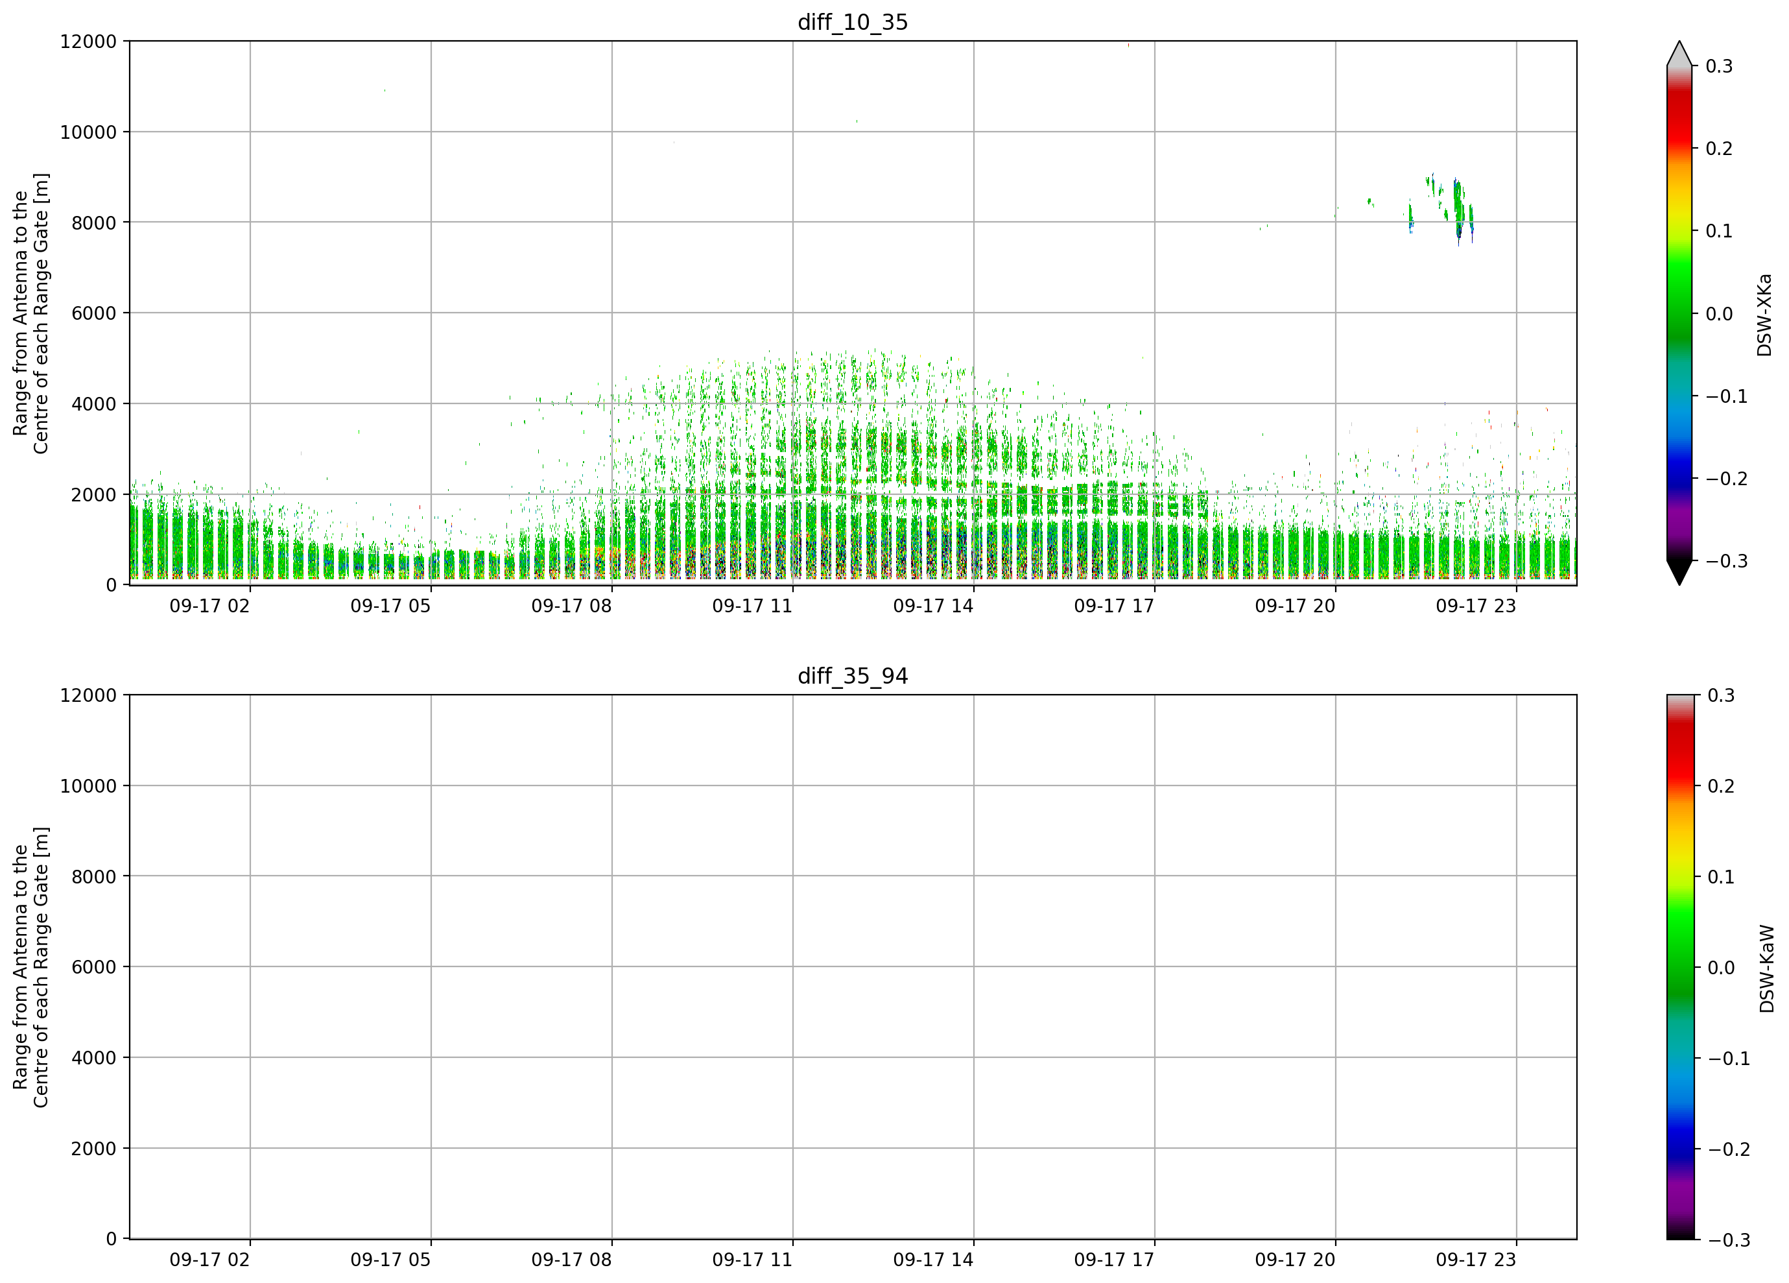1789x1283 pixels.
Task: Click the 09-17 23 time label under diff_35_94
Action: (1476, 1260)
